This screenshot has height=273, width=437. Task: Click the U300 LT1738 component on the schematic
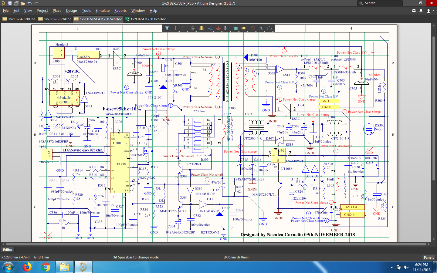coord(120,163)
